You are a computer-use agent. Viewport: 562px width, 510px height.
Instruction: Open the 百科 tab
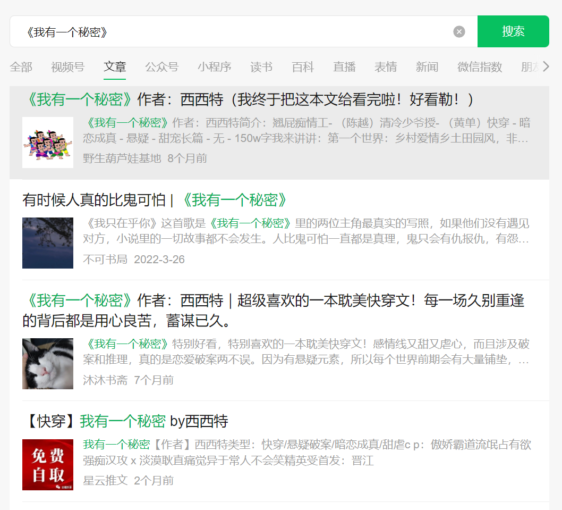click(x=302, y=67)
